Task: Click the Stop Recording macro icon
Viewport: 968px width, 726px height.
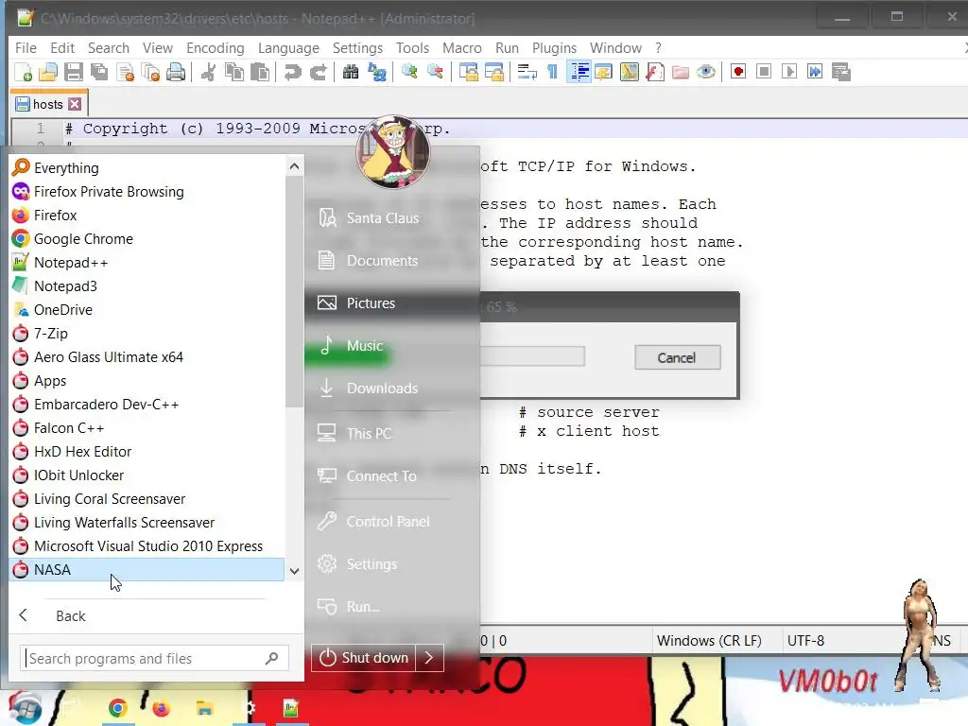Action: pyautogui.click(x=764, y=72)
